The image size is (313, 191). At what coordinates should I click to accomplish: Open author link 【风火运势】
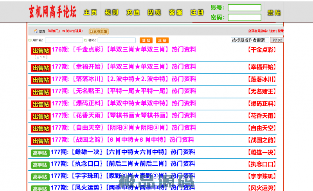coord(262,188)
